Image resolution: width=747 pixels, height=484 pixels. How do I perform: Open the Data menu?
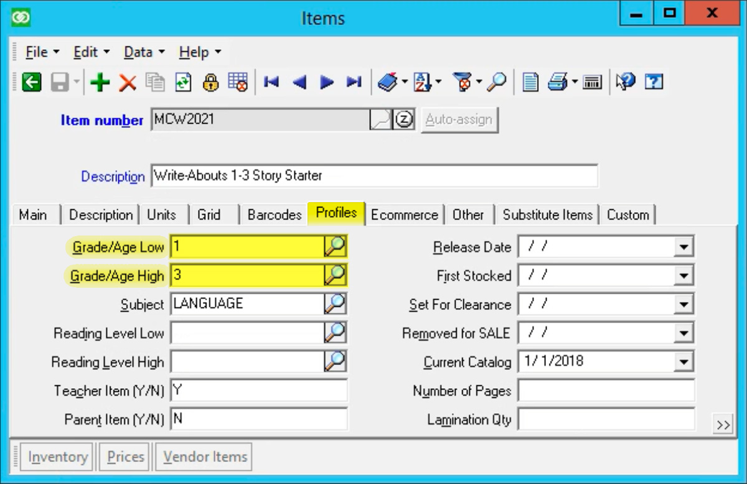[138, 52]
